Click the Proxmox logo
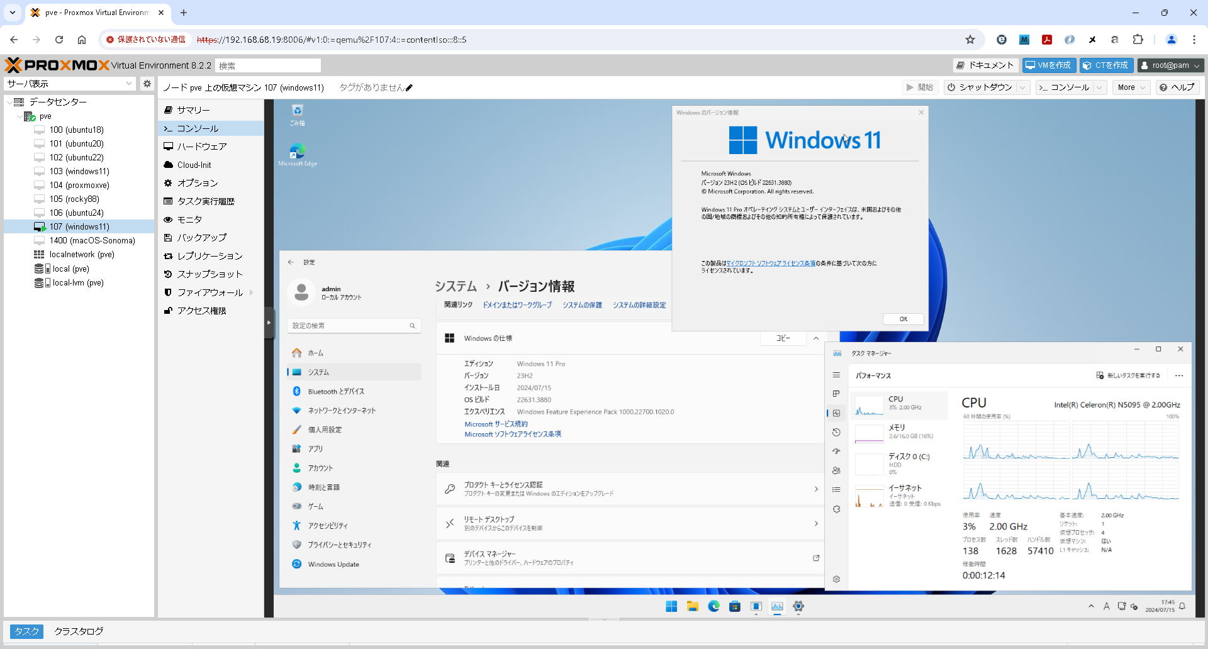Viewport: 1208px width, 649px height. [57, 65]
